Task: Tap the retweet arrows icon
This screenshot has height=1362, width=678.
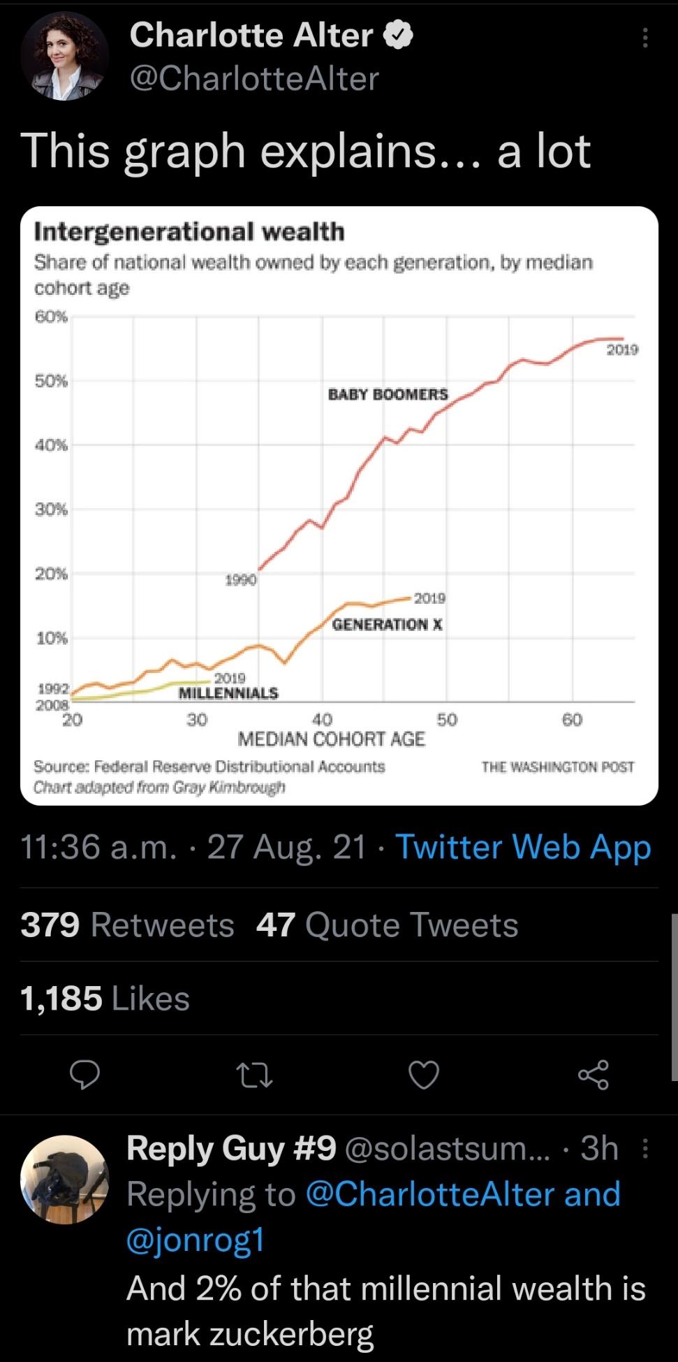Action: (254, 1075)
